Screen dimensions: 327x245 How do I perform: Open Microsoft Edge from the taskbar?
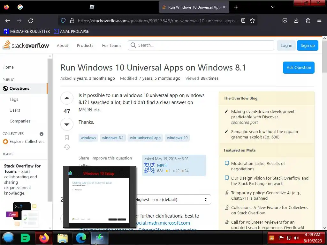pyautogui.click(x=81, y=238)
